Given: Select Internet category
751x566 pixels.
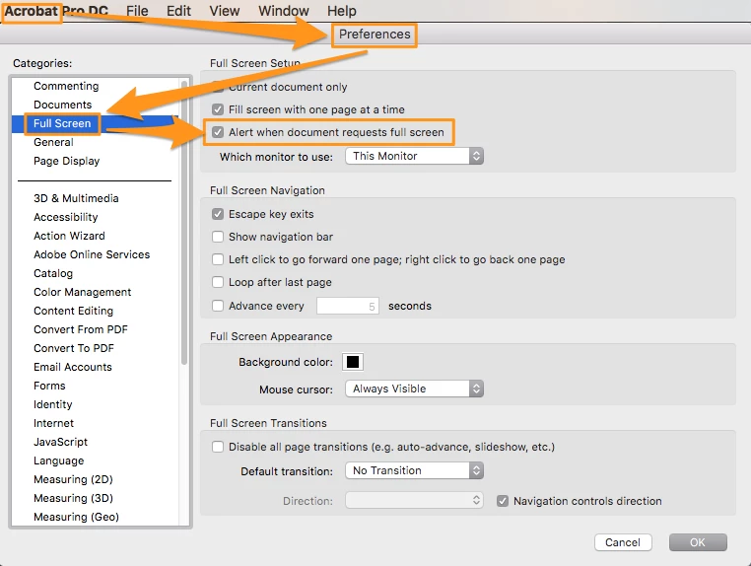Looking at the screenshot, I should [x=53, y=423].
